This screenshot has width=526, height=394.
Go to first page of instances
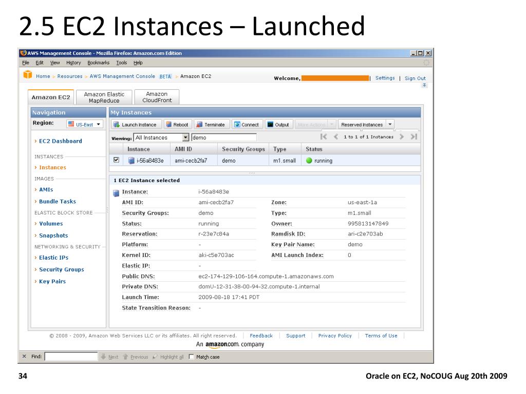(x=324, y=136)
